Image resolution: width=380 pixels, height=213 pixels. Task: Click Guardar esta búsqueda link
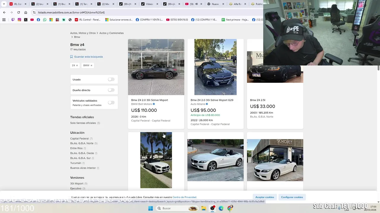coord(88,57)
